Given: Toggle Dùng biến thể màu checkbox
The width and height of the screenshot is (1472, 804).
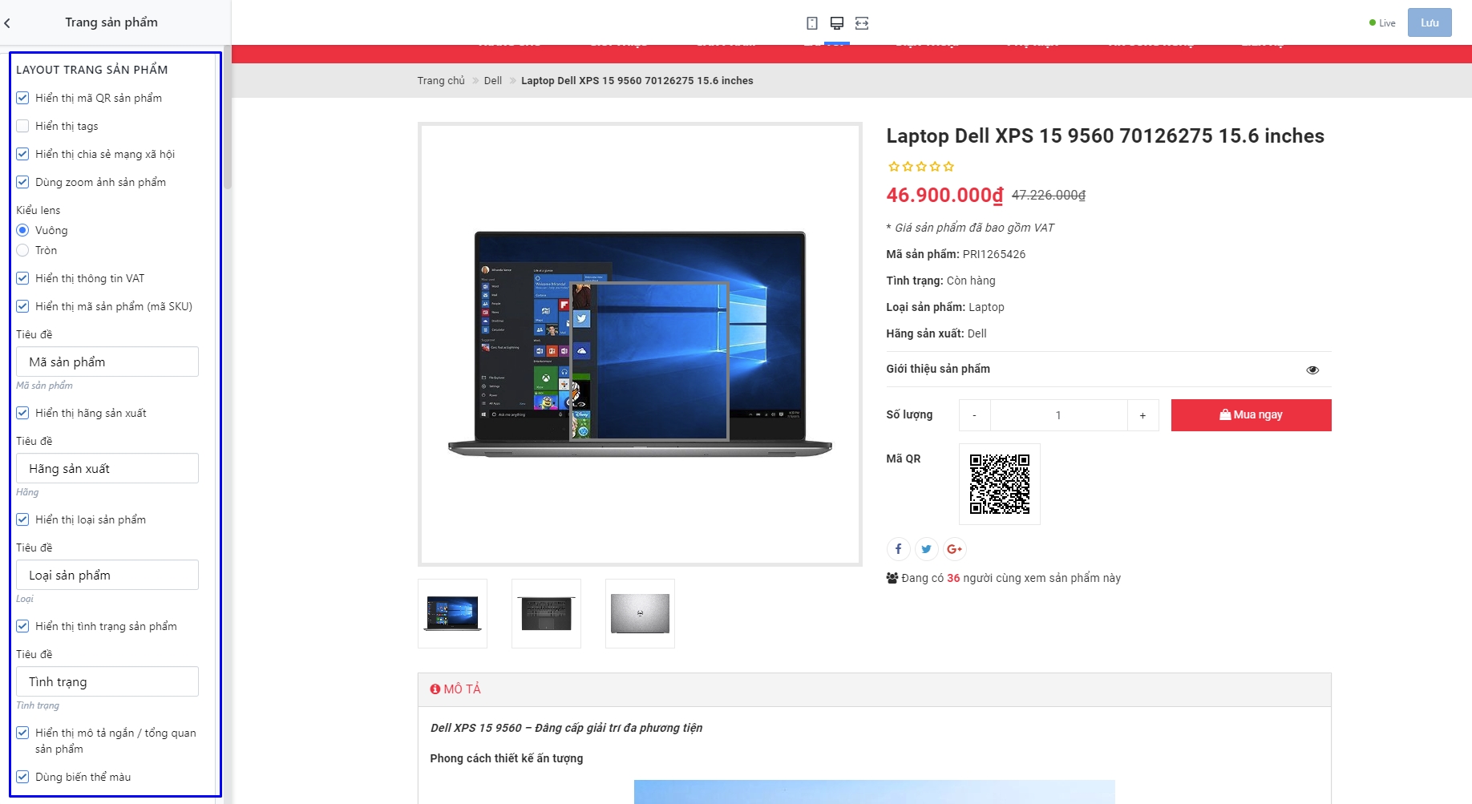Looking at the screenshot, I should click(22, 777).
